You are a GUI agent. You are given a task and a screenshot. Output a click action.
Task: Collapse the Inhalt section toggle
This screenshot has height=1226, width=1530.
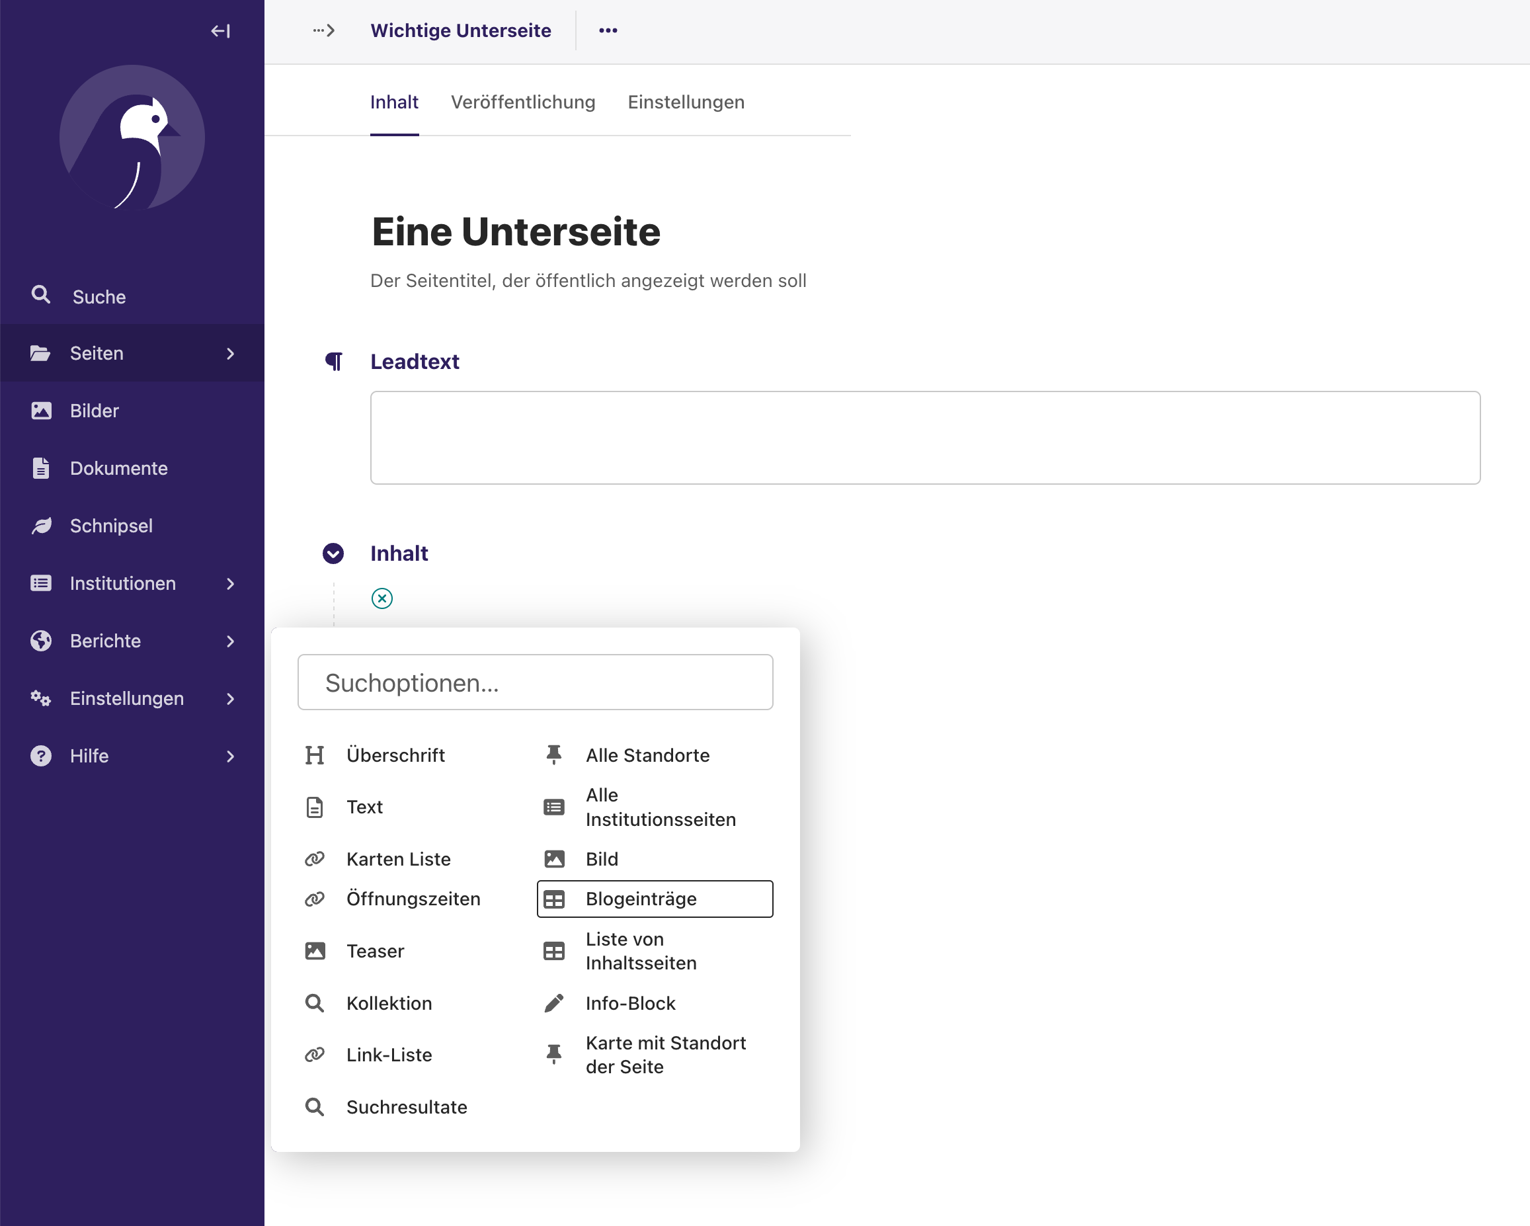(333, 553)
